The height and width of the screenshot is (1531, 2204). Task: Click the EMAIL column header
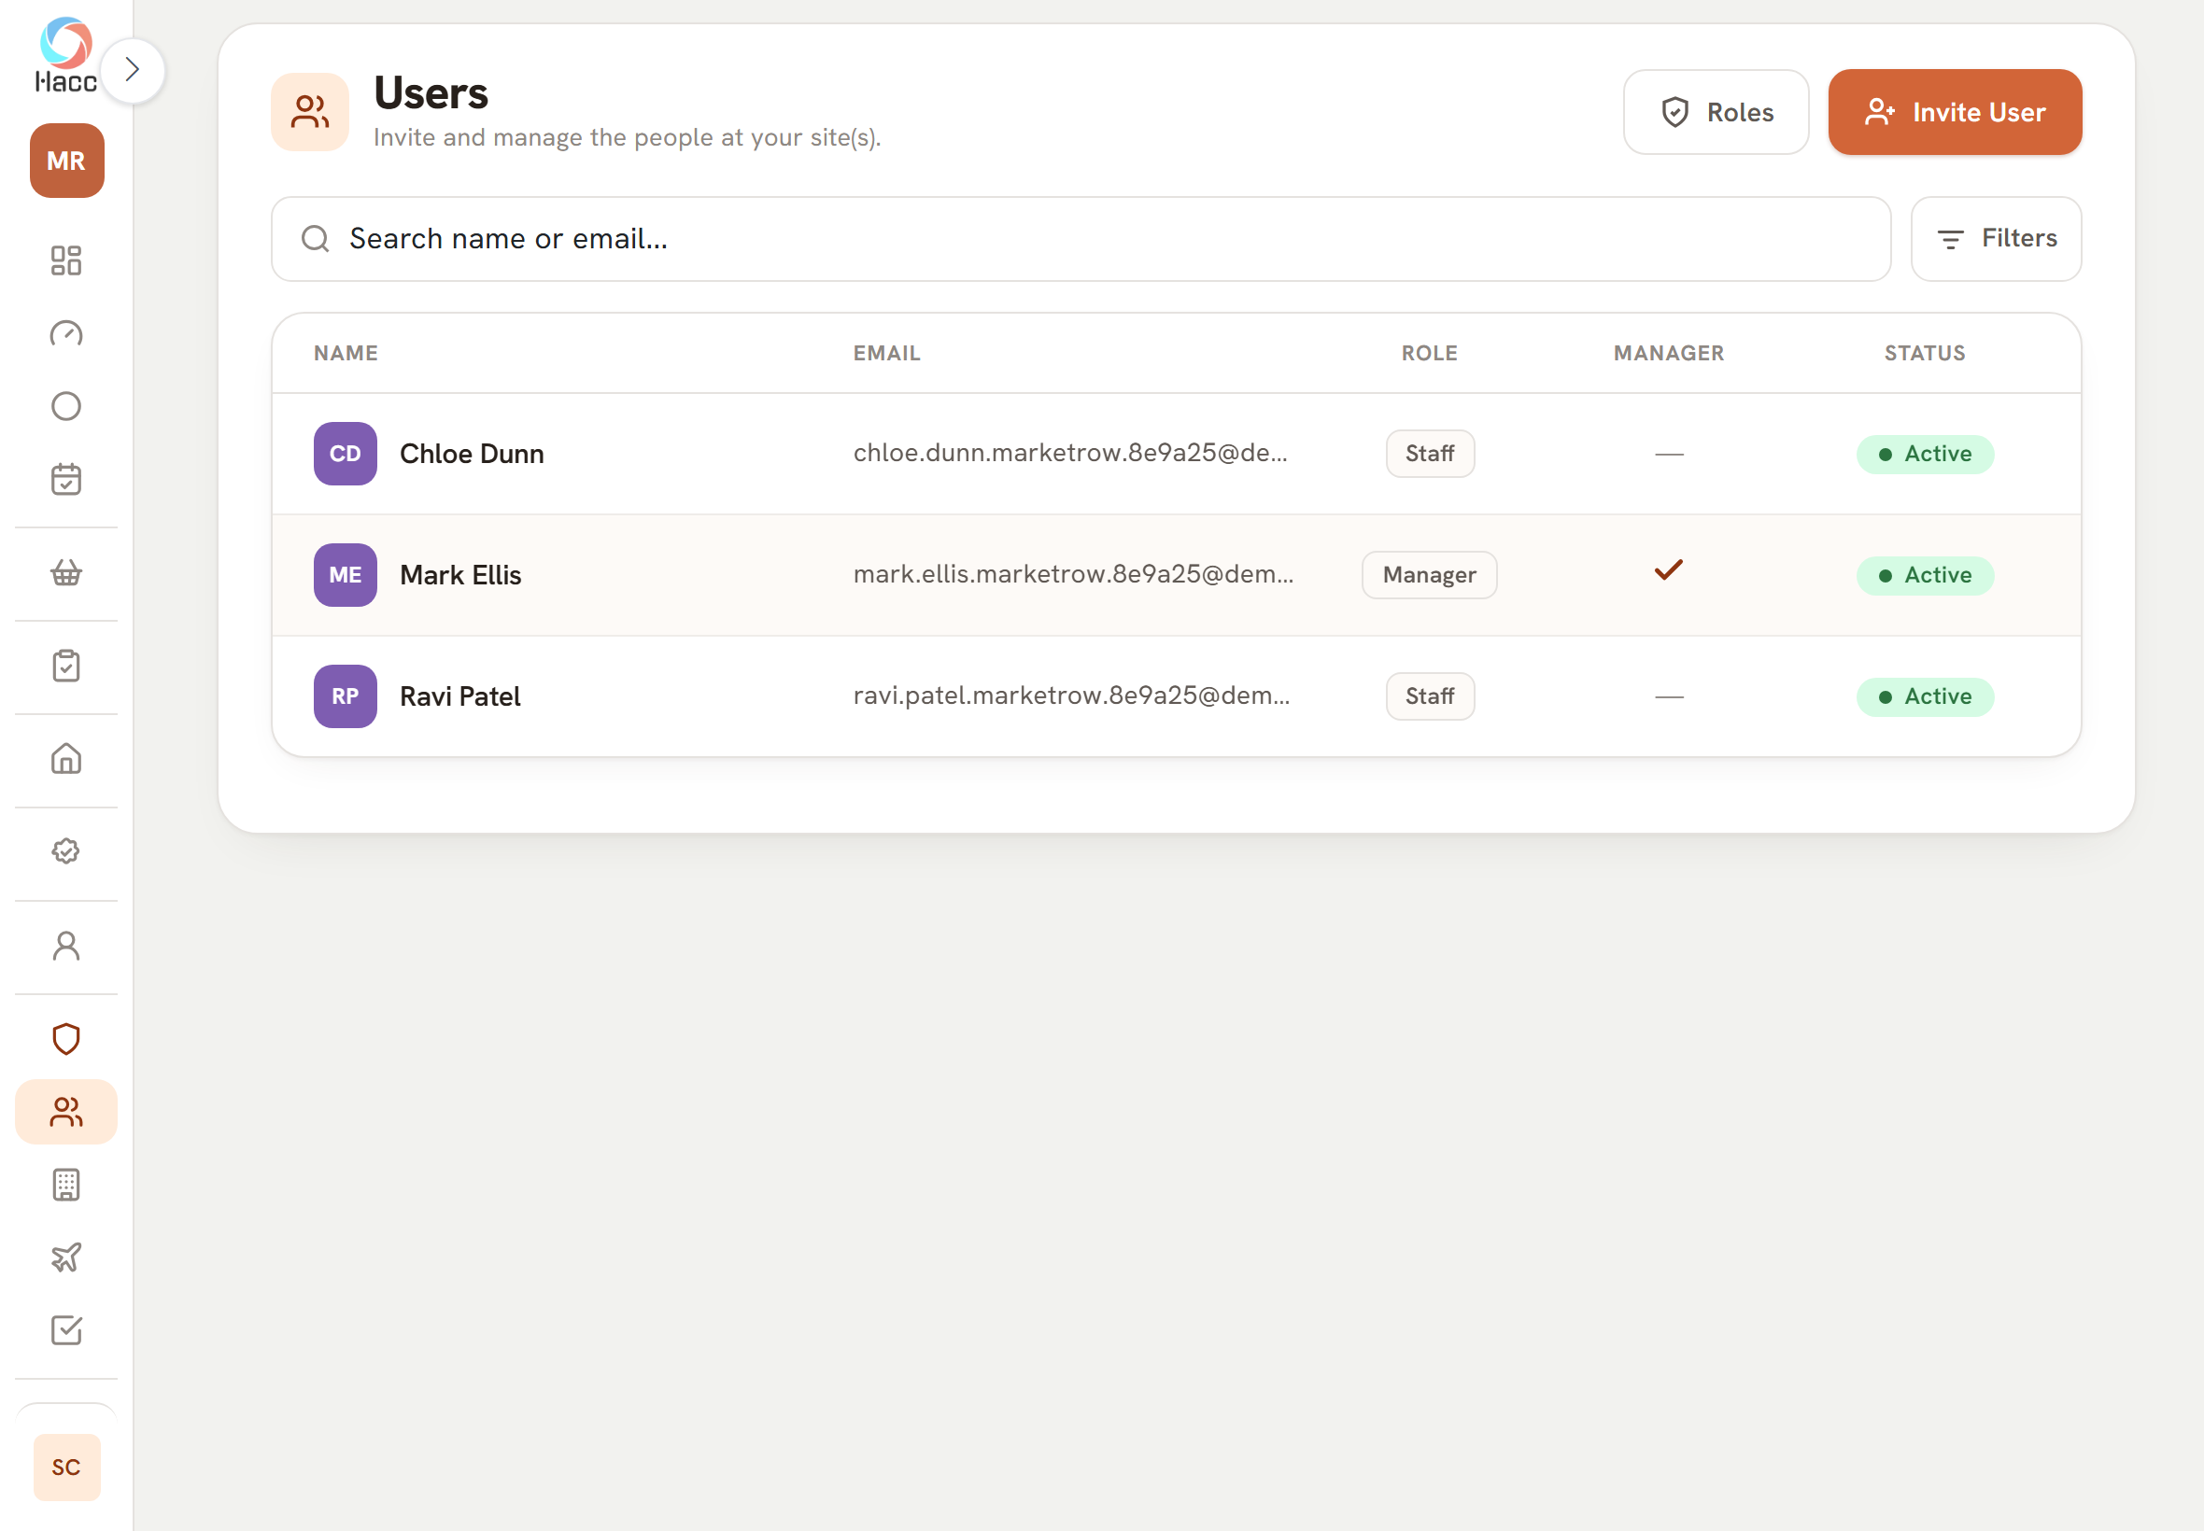click(x=886, y=353)
